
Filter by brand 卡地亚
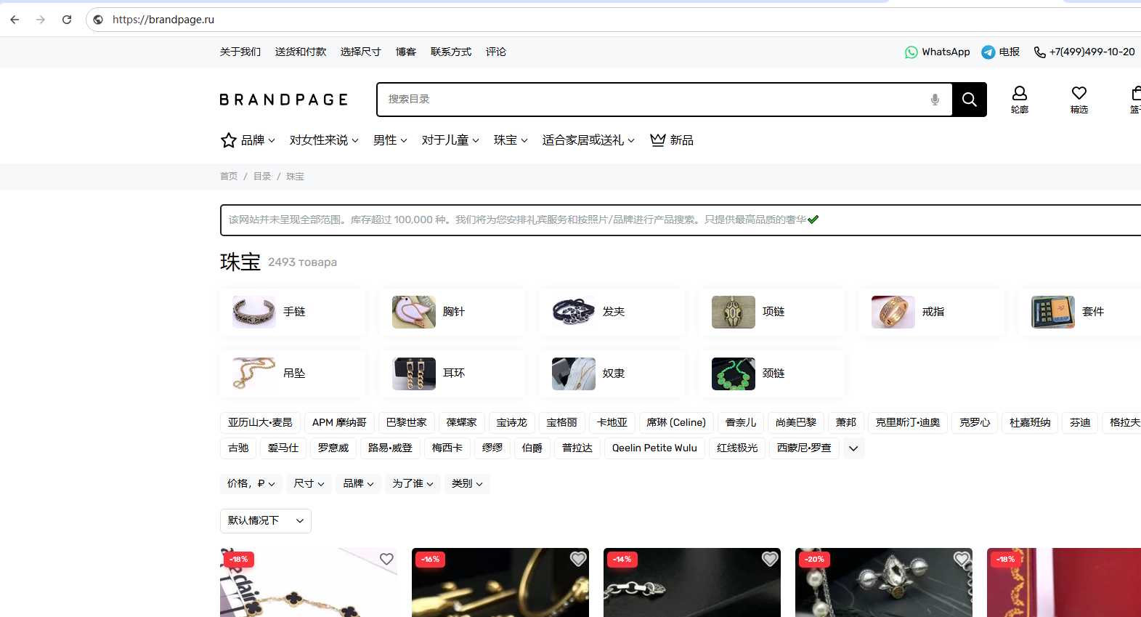(612, 423)
